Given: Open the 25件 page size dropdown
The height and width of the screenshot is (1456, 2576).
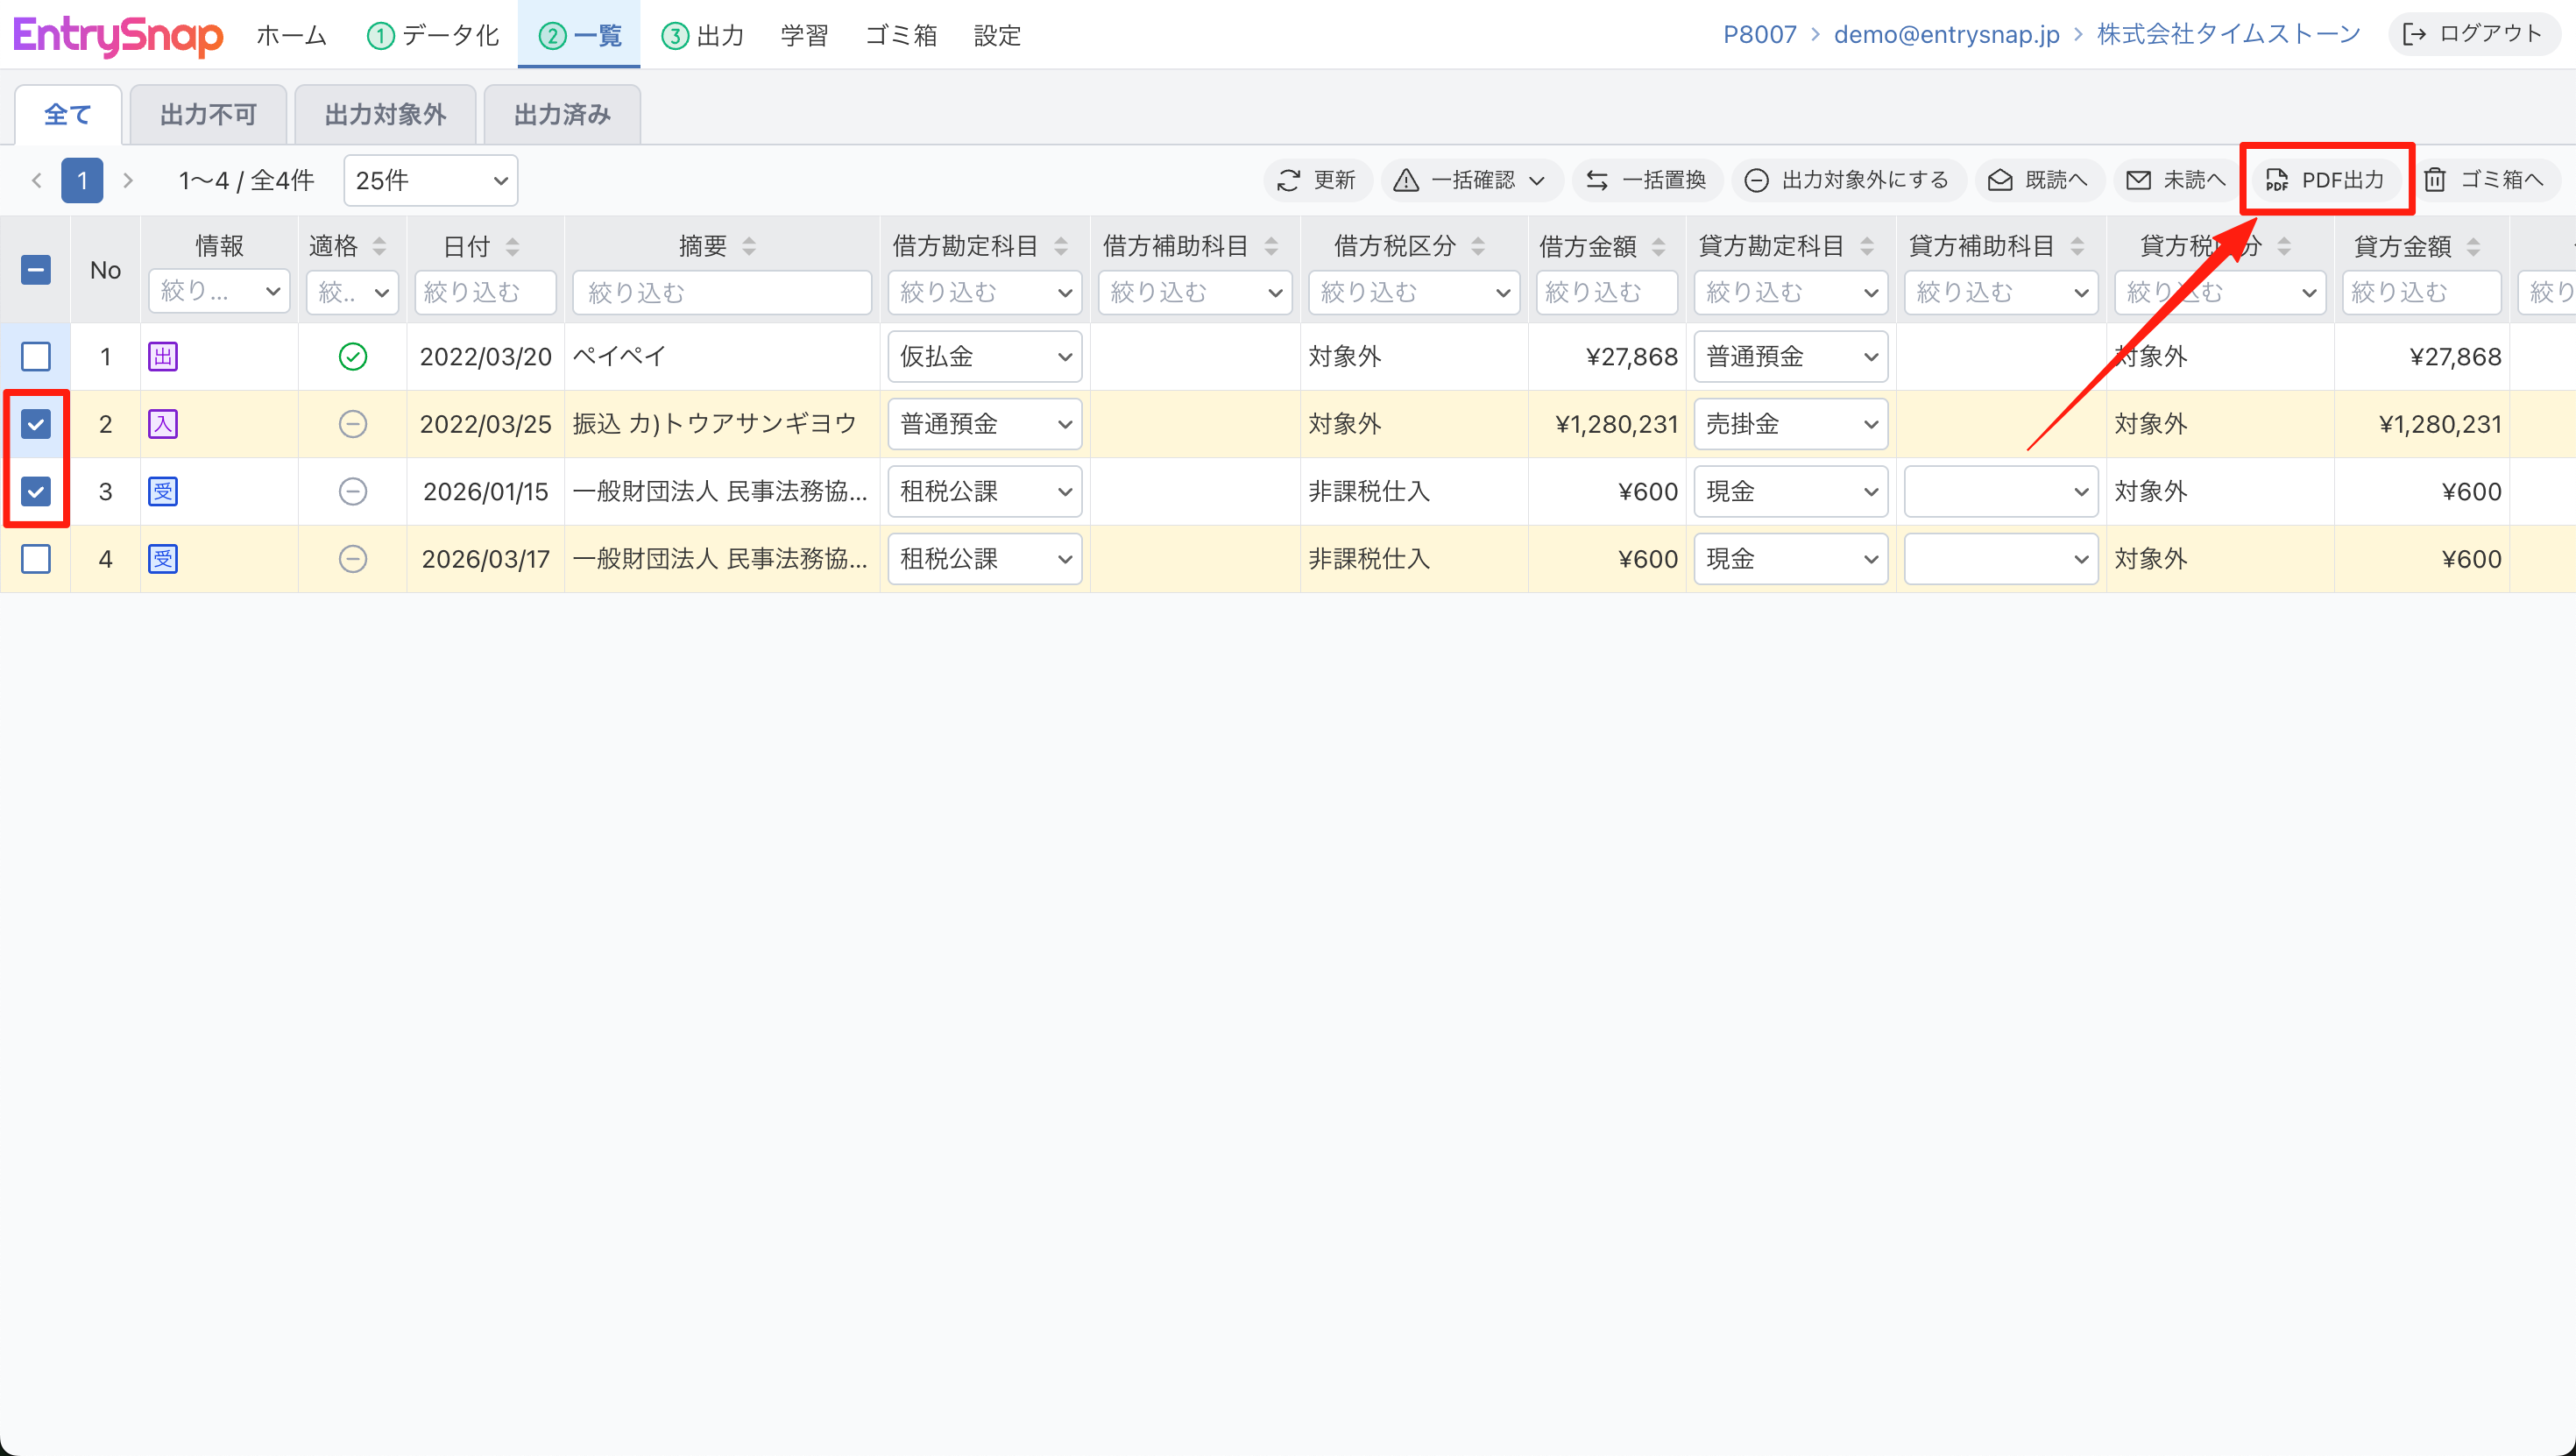Looking at the screenshot, I should pos(431,180).
